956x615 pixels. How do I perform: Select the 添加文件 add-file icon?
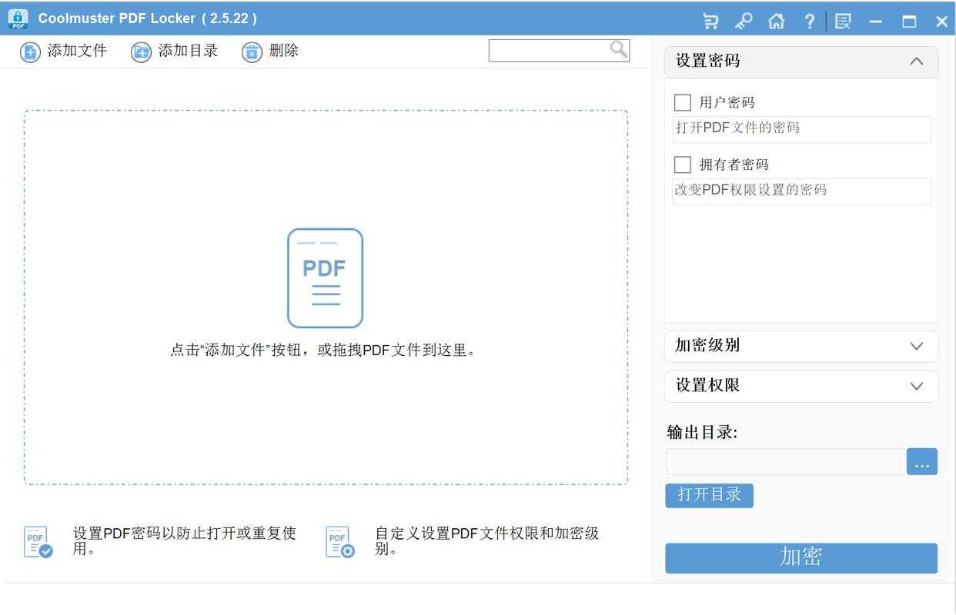29,51
